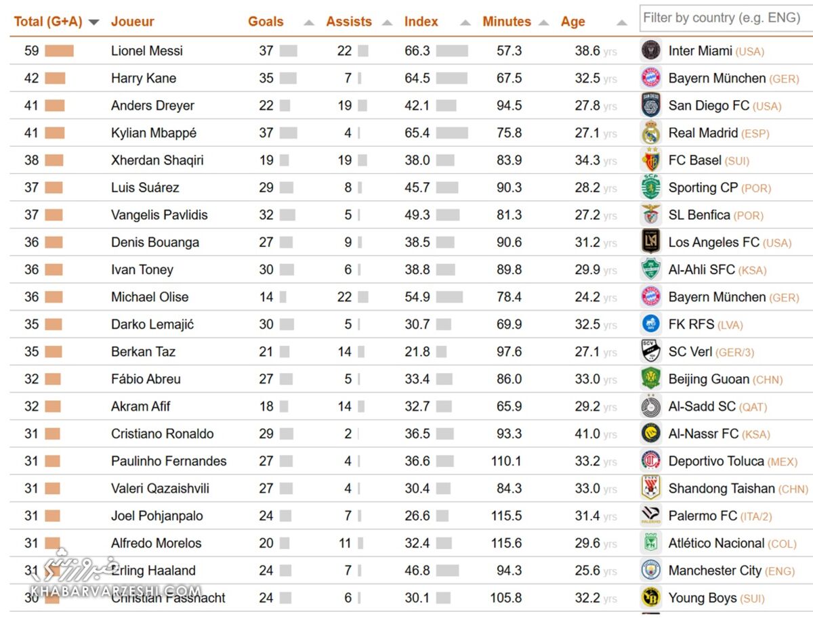Click the Real Madrid club crest icon
This screenshot has width=813, height=620.
click(650, 133)
